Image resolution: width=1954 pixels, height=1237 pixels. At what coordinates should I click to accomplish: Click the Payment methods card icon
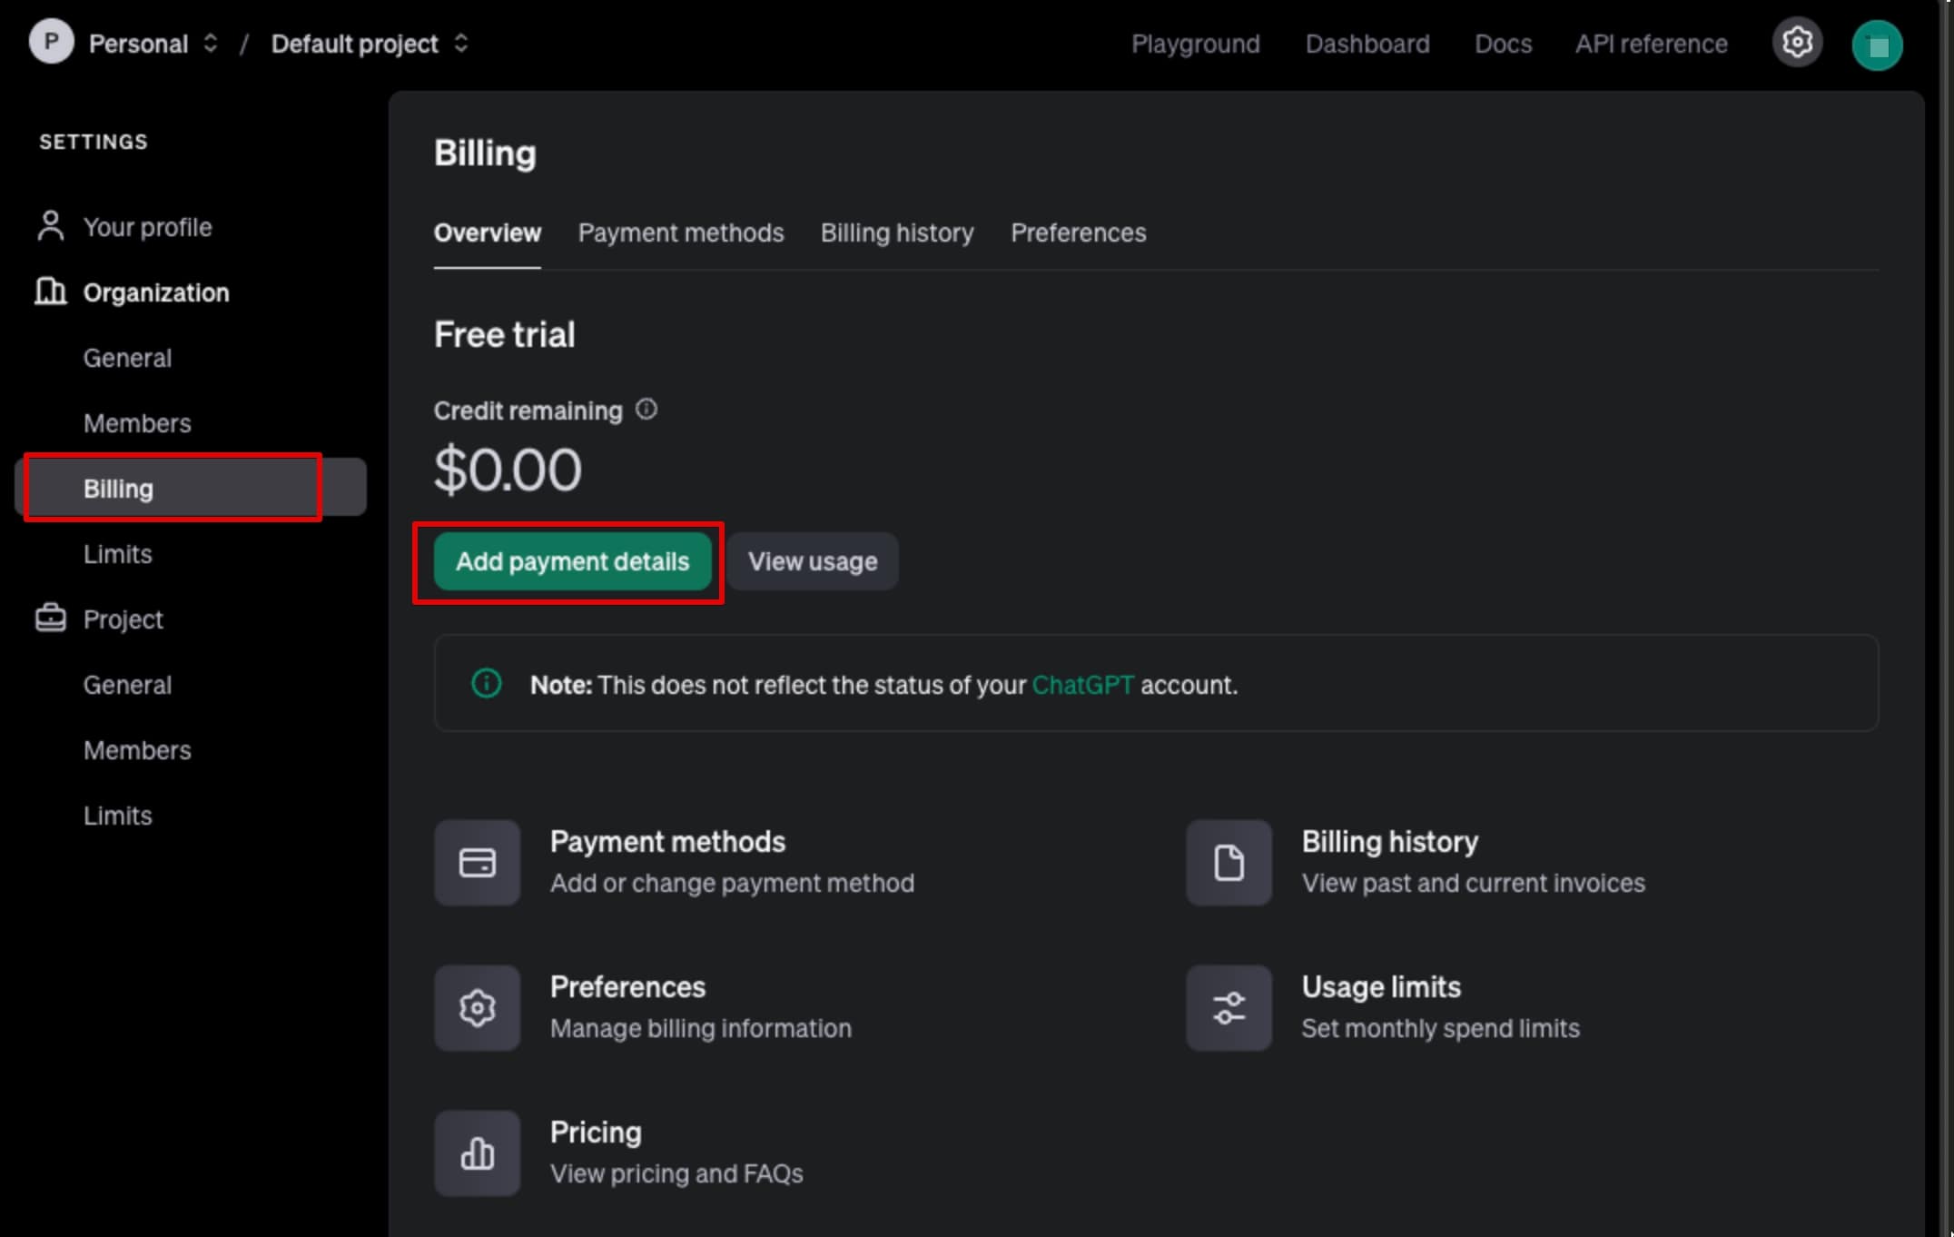[x=477, y=862]
